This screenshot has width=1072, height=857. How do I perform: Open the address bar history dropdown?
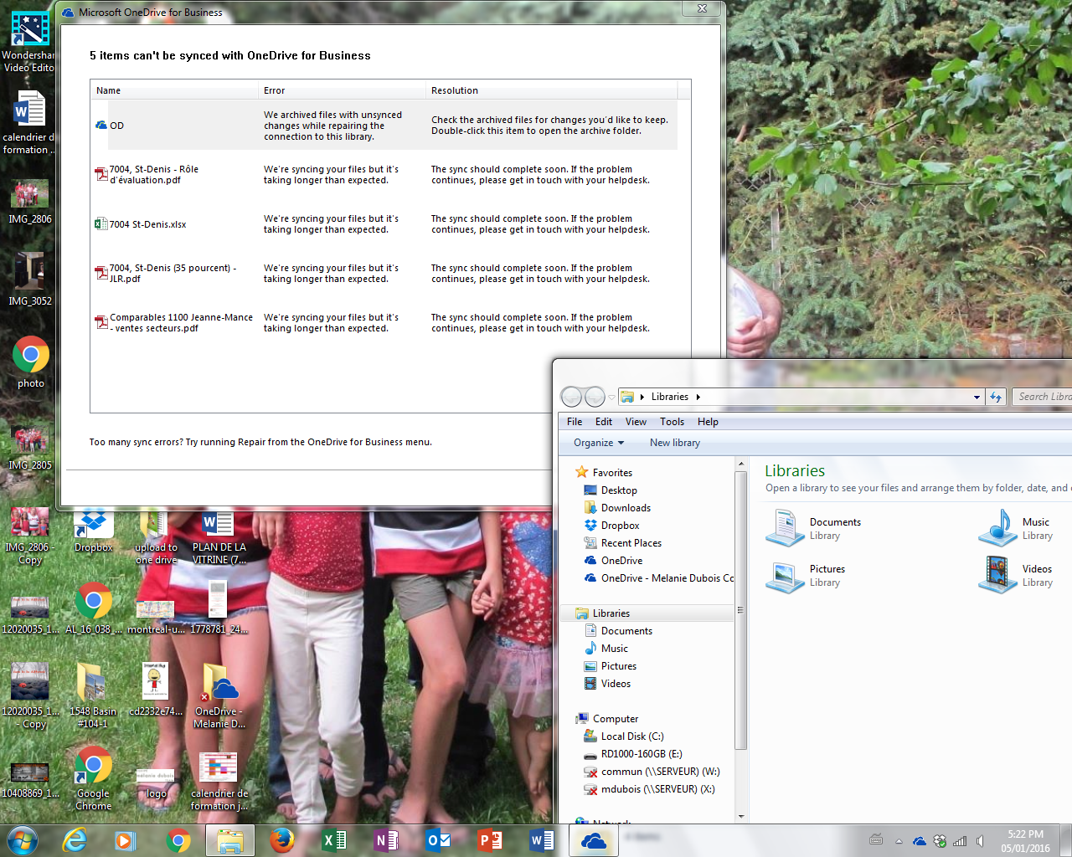[977, 398]
